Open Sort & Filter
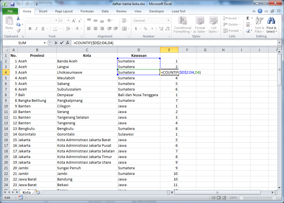 [259, 25]
